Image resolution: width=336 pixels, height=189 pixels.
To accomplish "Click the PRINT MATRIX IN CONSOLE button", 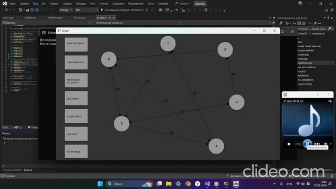I will [x=76, y=80].
